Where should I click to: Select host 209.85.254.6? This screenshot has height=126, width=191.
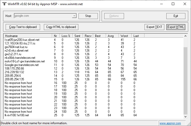tap(13, 76)
